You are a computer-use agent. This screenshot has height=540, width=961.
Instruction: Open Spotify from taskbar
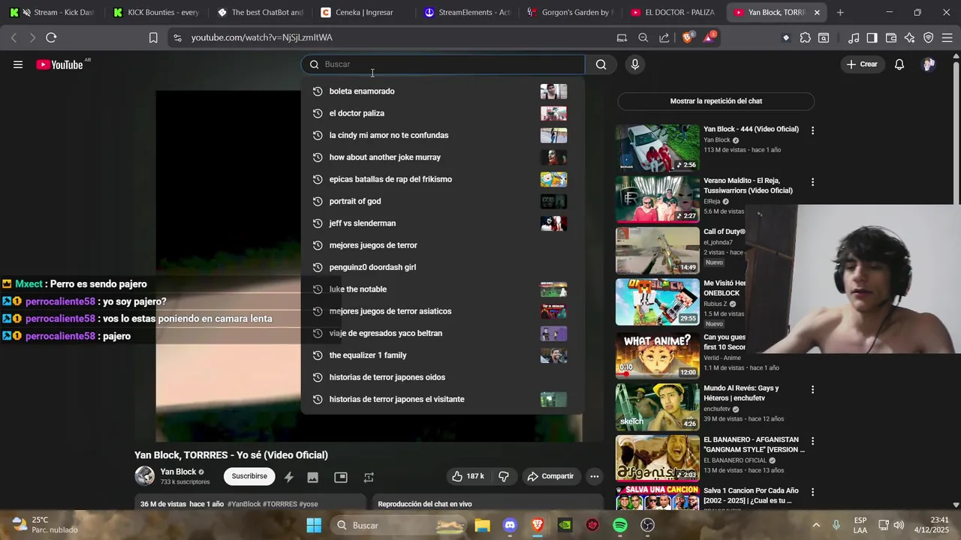click(620, 525)
